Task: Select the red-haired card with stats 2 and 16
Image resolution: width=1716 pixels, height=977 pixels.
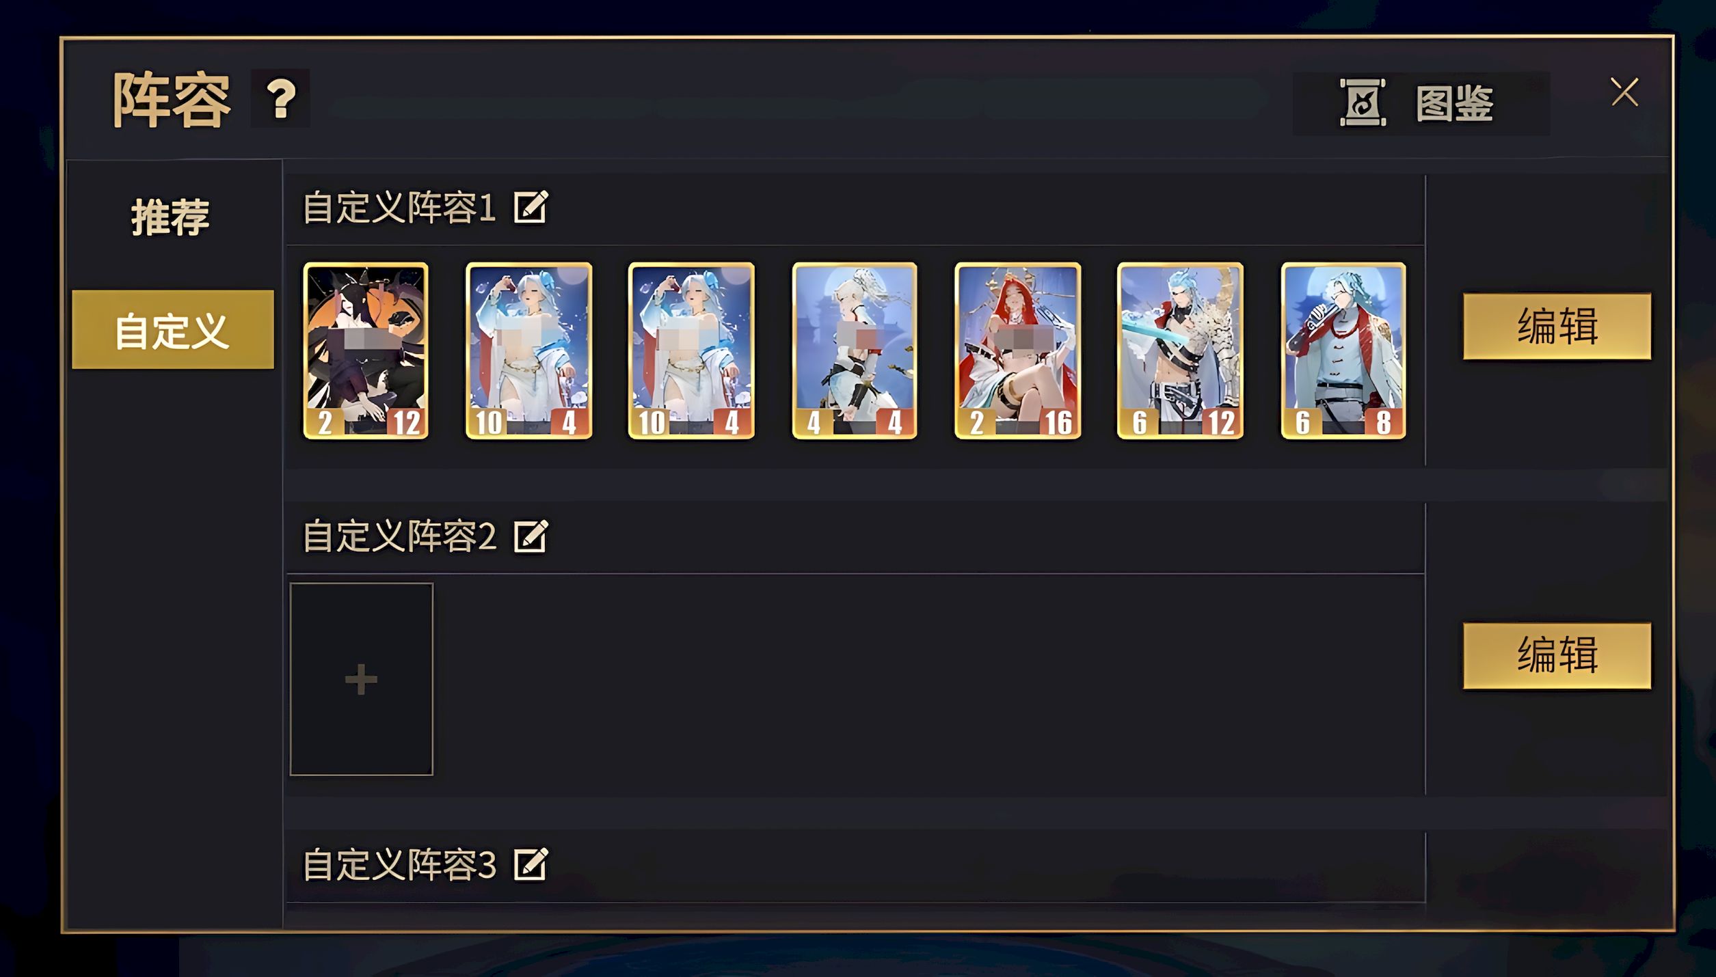Action: pyautogui.click(x=1018, y=350)
